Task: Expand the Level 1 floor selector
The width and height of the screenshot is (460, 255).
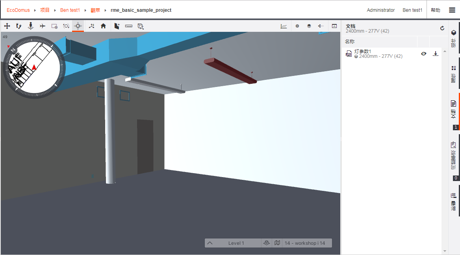Action: pyautogui.click(x=210, y=243)
